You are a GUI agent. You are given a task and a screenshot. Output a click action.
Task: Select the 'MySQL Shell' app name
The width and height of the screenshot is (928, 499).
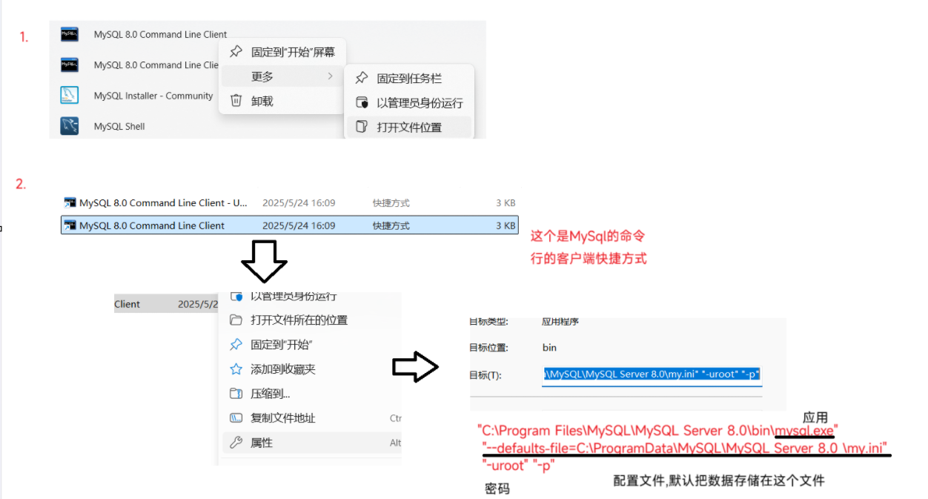tap(119, 127)
